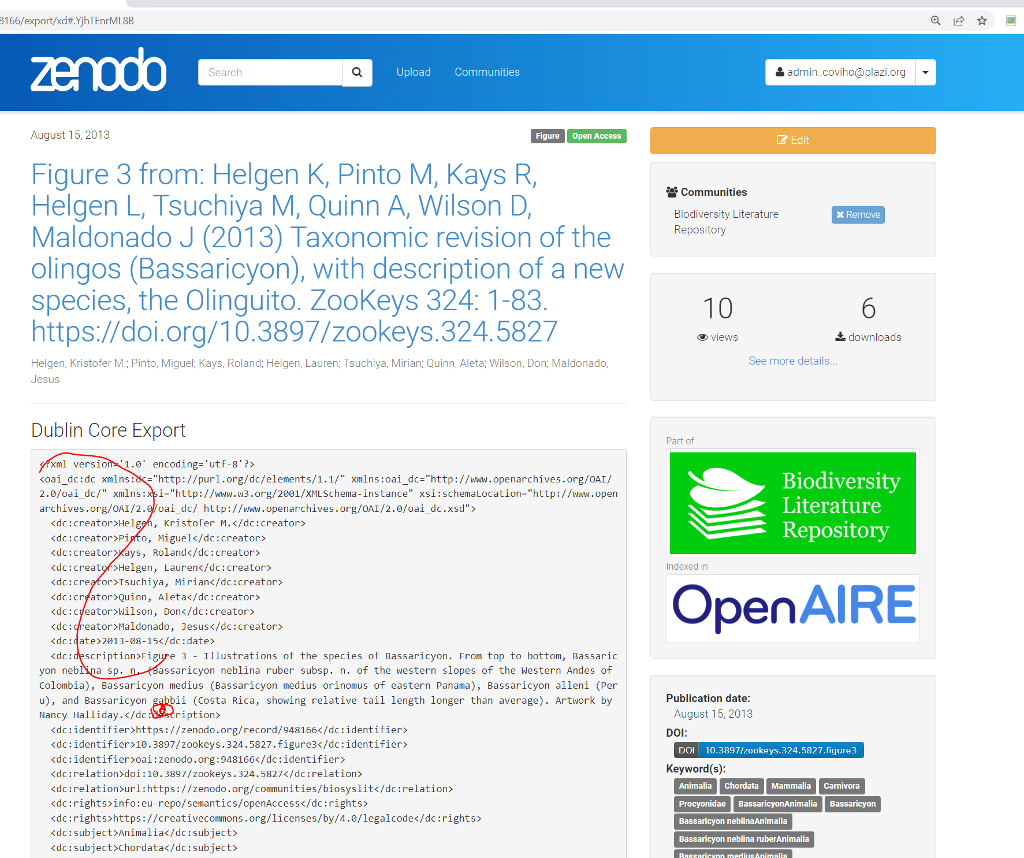Click the search magnifier button
This screenshot has width=1024, height=858.
(357, 72)
